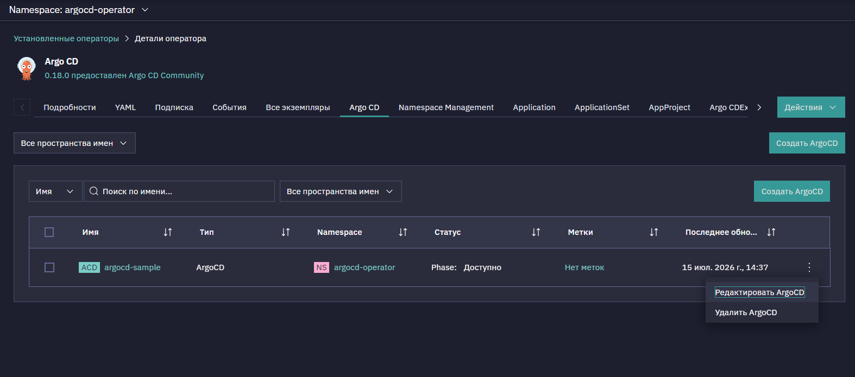
Task: Click the Статус column header
Action: point(448,232)
